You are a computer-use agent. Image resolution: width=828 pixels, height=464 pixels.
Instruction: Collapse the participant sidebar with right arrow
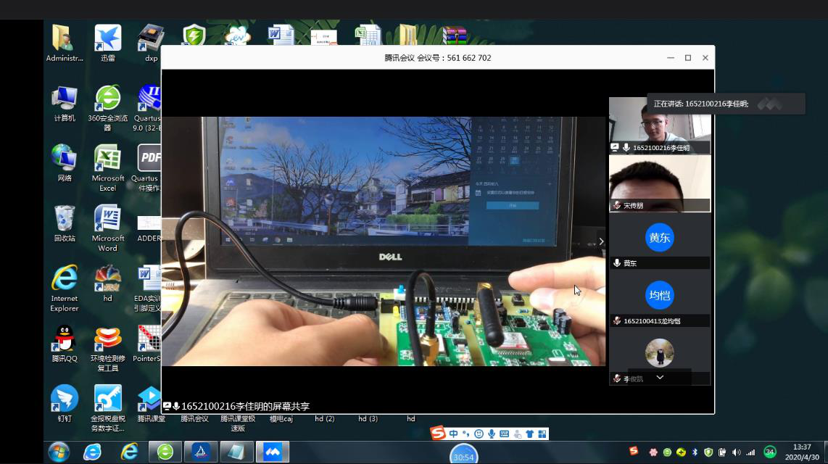600,241
